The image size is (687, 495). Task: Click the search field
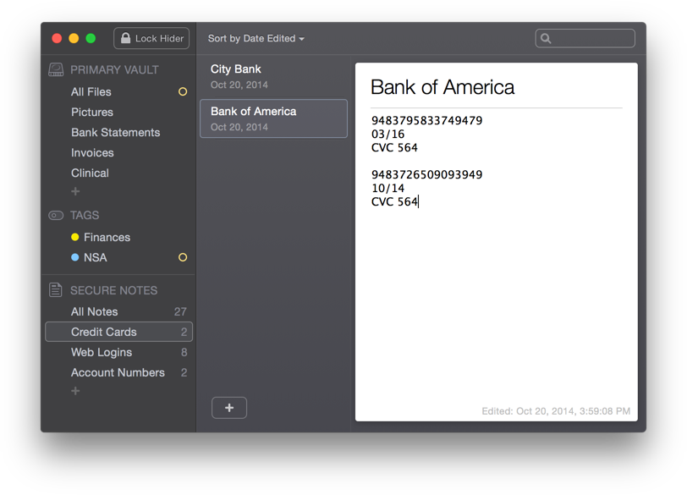tap(585, 39)
